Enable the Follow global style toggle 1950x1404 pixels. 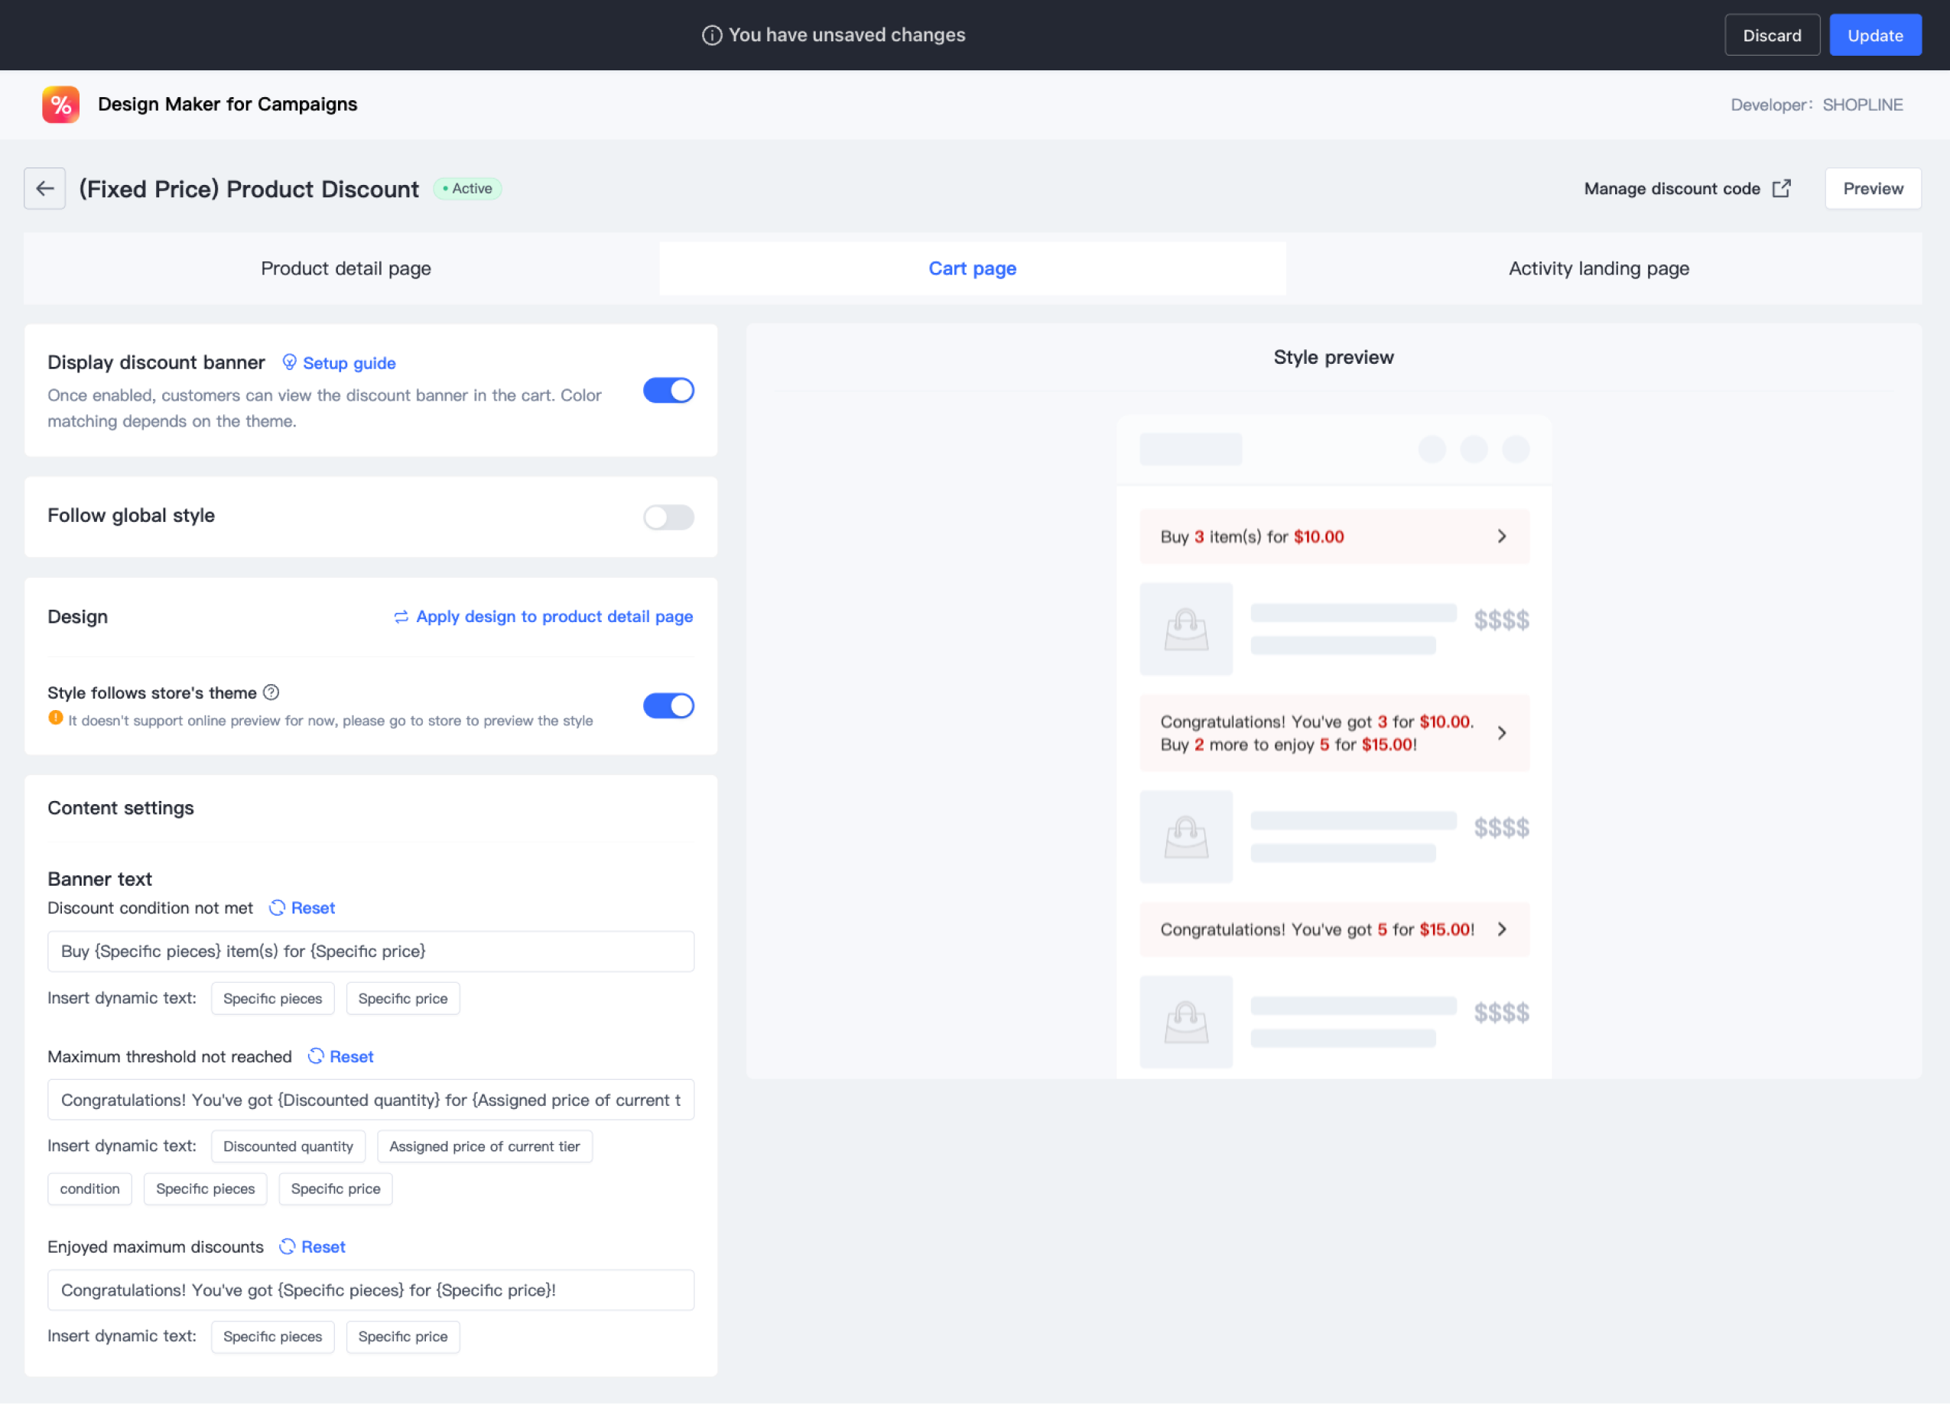coord(668,517)
